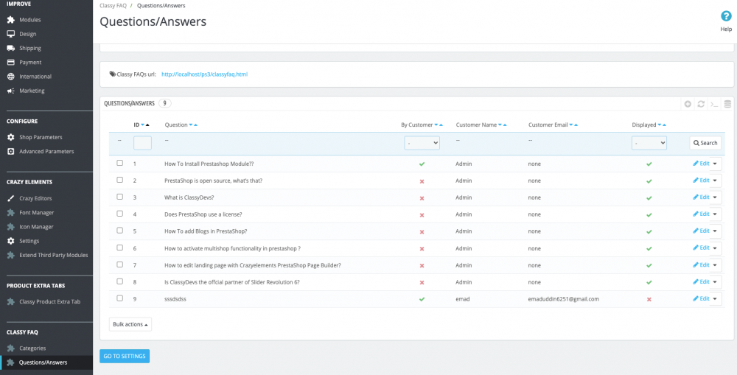Image resolution: width=737 pixels, height=375 pixels.
Task: Click customer name 'emad' cell
Action: (462, 299)
